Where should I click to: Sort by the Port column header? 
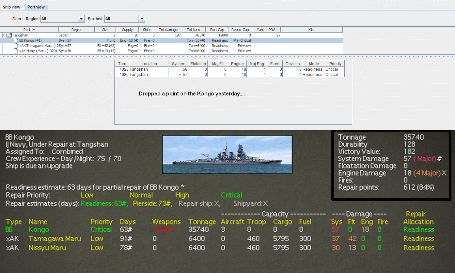tap(29, 30)
